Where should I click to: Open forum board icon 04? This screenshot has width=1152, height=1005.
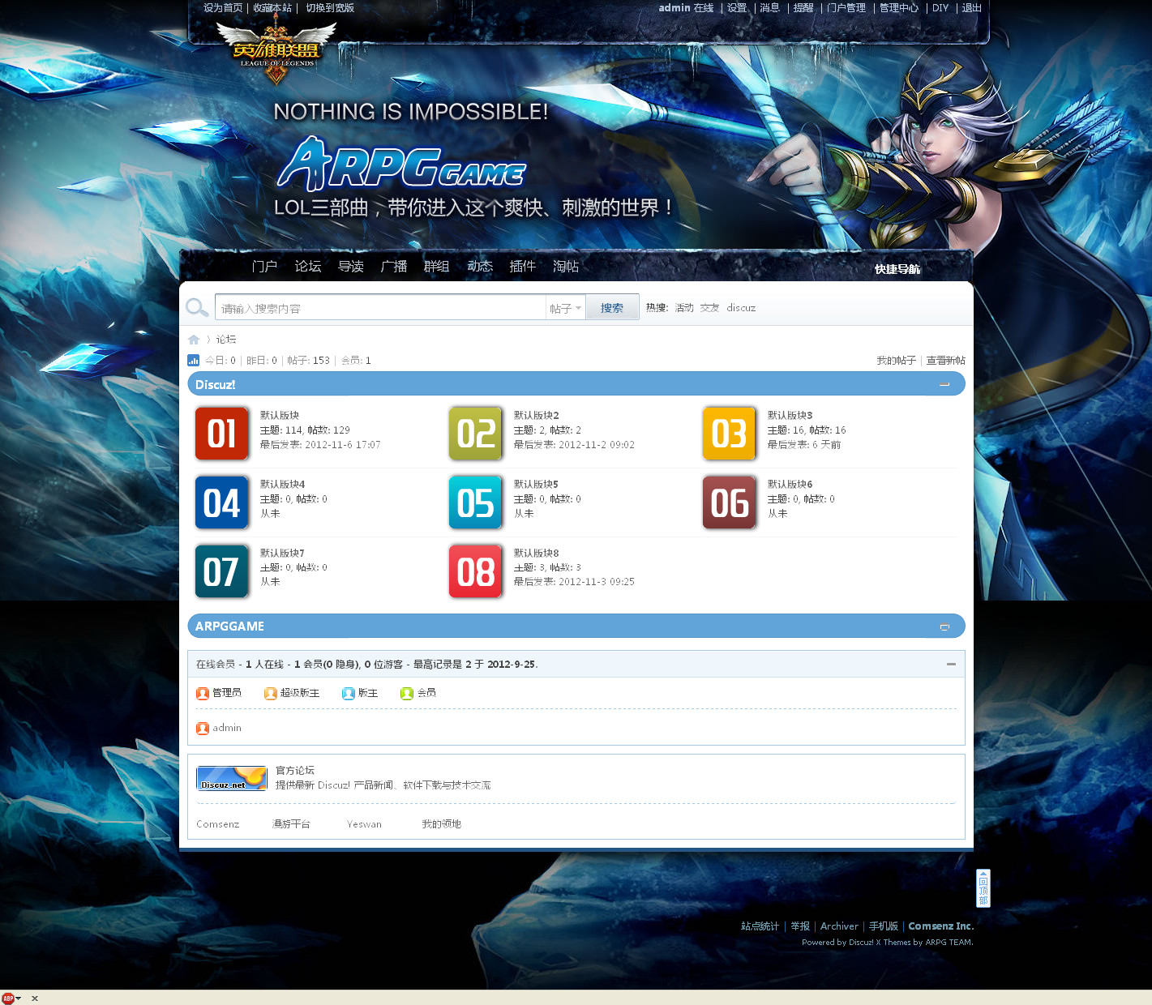tap(222, 502)
